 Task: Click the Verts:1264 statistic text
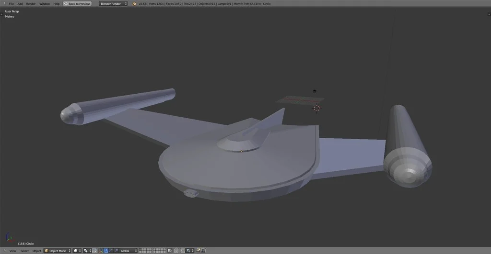coord(156,4)
